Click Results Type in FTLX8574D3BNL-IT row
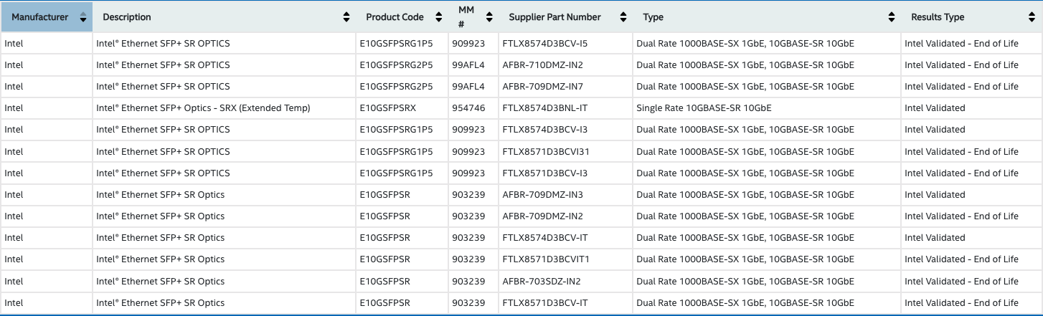The width and height of the screenshot is (1043, 316). 935,108
